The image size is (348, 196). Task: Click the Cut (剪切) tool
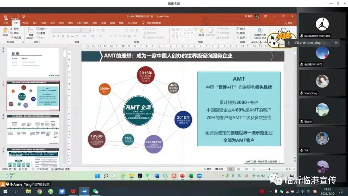coord(15,29)
